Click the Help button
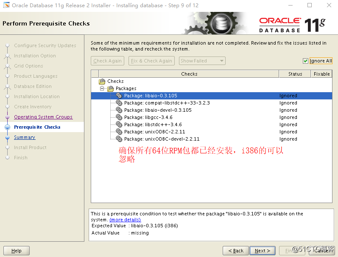The height and width of the screenshot is (257, 338). tap(17, 251)
